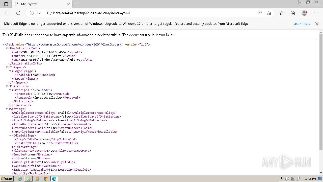323x182 pixels.
Task: Refresh the page
Action: pos(18,13)
